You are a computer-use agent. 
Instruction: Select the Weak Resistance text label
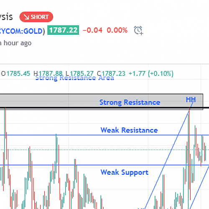(129, 130)
